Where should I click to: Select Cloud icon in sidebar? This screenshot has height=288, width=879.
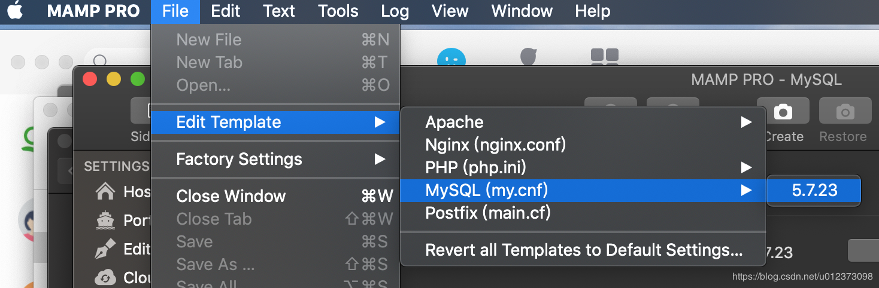105,277
